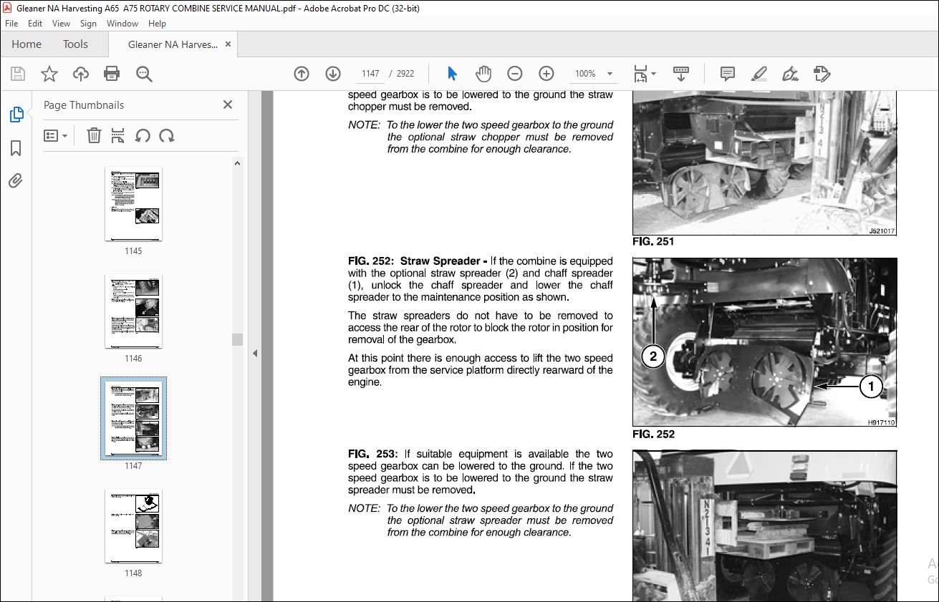This screenshot has height=602, width=939.
Task: Click the 'Page Thumbnails' panel title
Action: (84, 105)
